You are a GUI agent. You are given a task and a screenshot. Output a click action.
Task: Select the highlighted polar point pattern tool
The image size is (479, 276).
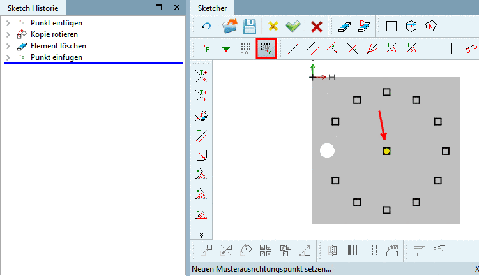[x=266, y=48]
